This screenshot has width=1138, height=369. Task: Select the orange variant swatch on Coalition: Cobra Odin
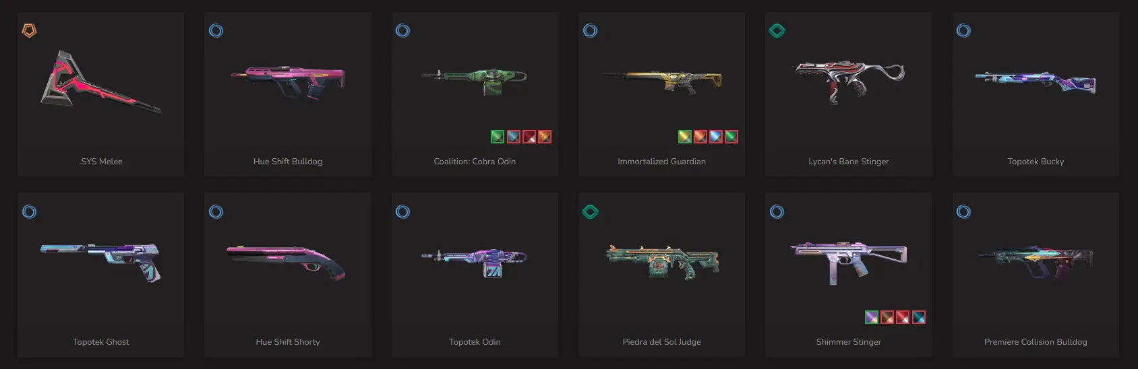[x=545, y=137]
